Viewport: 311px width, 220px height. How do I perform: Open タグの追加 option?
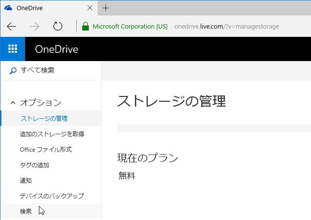[x=35, y=165]
